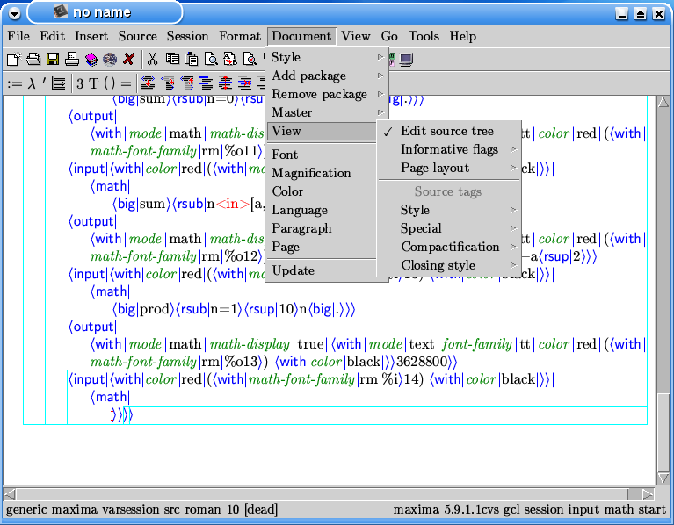Screen dimensions: 674x525
Task: Click red vertical arrows line-spacing icon
Action: pos(225,83)
